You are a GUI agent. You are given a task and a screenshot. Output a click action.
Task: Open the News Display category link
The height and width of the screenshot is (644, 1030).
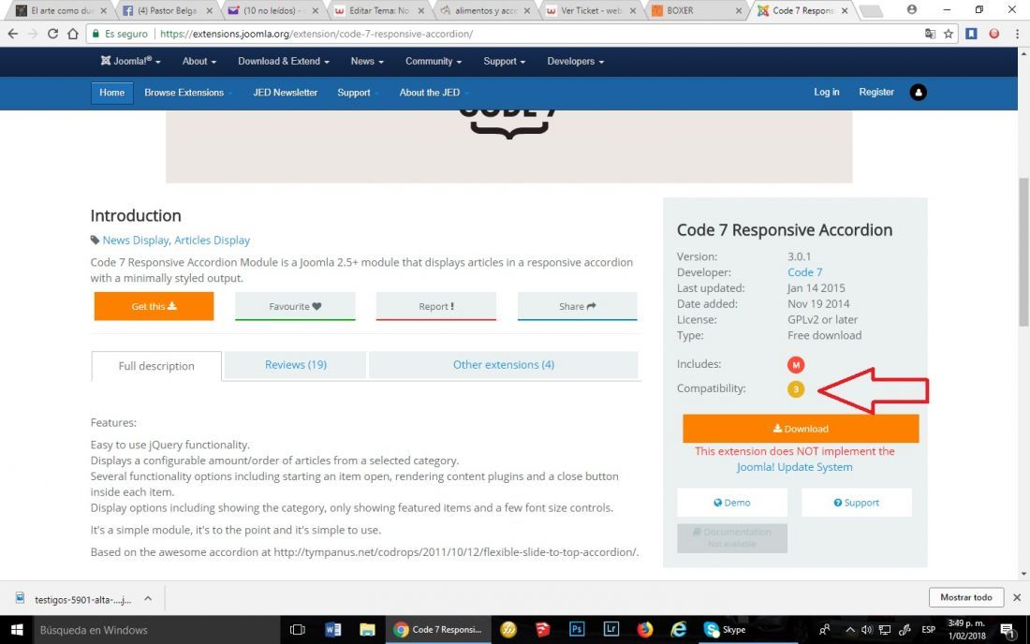click(136, 241)
